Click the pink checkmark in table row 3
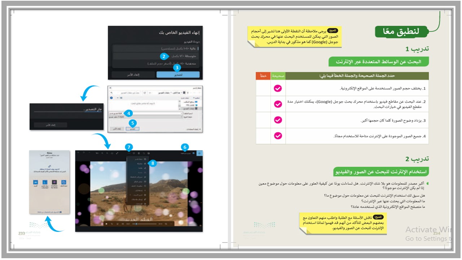This screenshot has height=260, width=462. point(278,120)
